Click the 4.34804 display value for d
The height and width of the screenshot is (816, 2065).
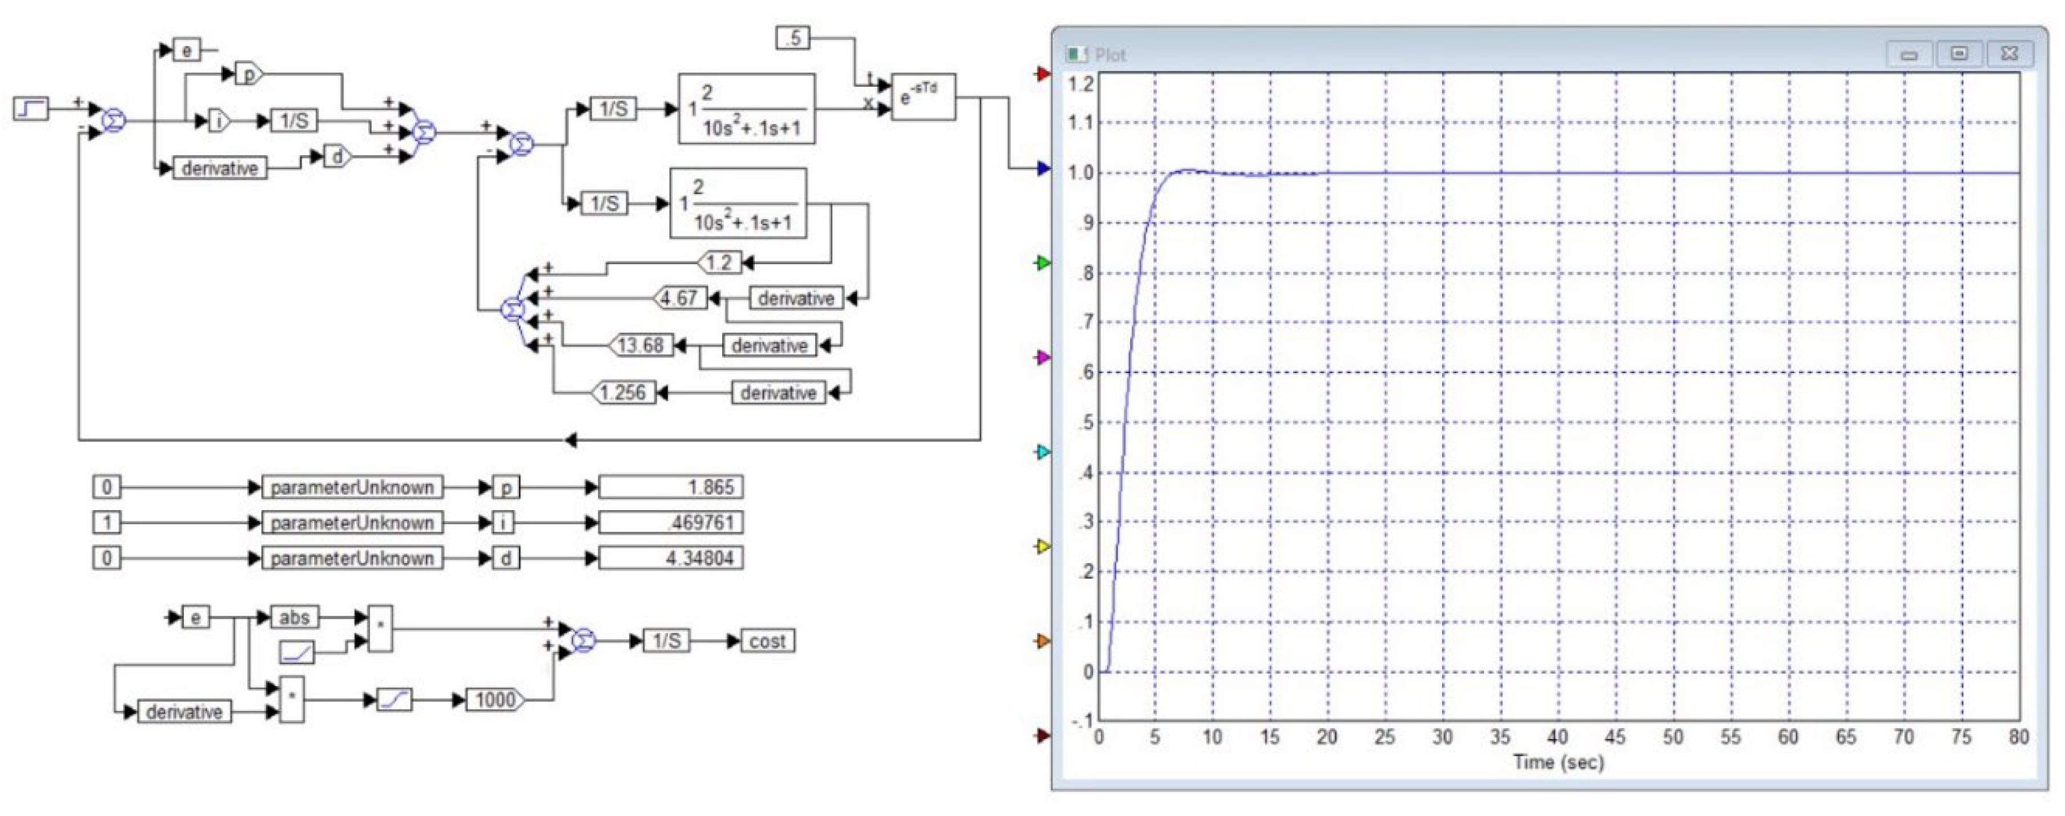point(671,558)
